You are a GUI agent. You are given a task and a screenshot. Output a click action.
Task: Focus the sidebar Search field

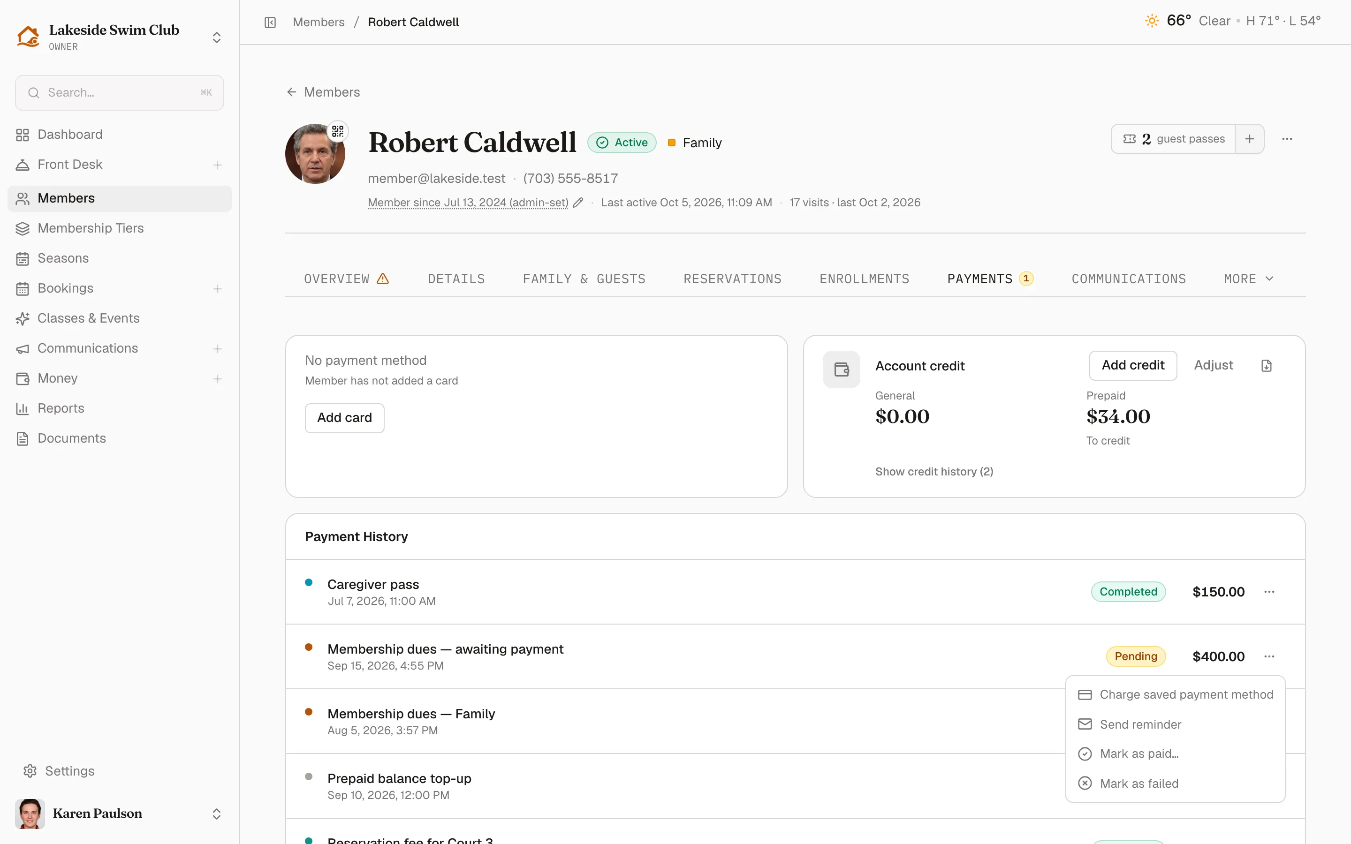(120, 93)
